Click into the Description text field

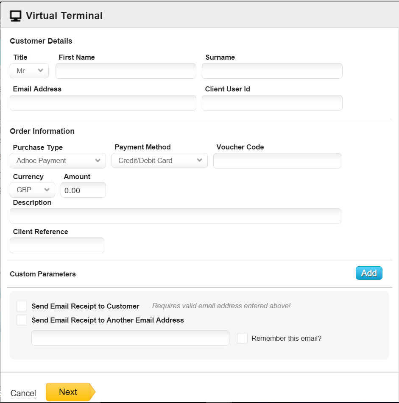coord(175,216)
